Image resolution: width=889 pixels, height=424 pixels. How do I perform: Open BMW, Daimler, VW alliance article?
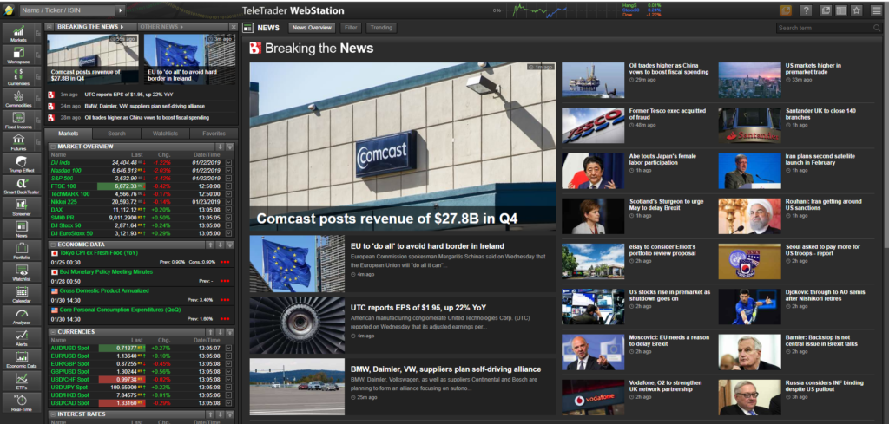pyautogui.click(x=445, y=369)
